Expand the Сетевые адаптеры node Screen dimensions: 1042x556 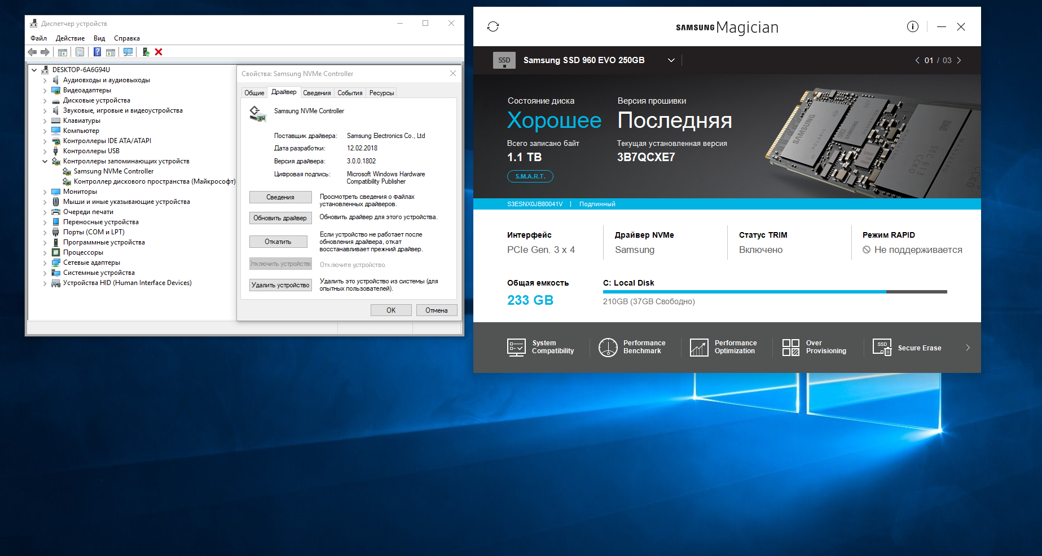point(45,263)
